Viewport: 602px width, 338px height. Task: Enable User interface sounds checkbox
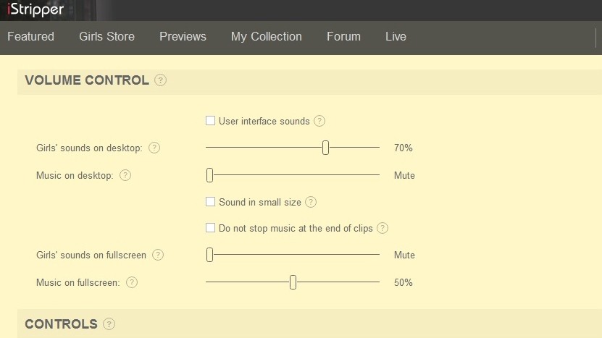pos(210,121)
